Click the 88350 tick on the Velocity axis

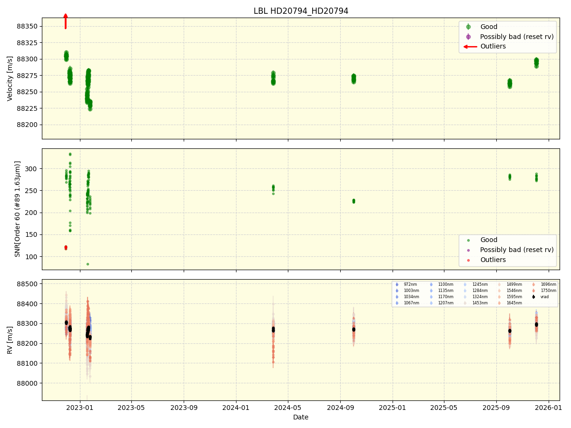pos(27,26)
